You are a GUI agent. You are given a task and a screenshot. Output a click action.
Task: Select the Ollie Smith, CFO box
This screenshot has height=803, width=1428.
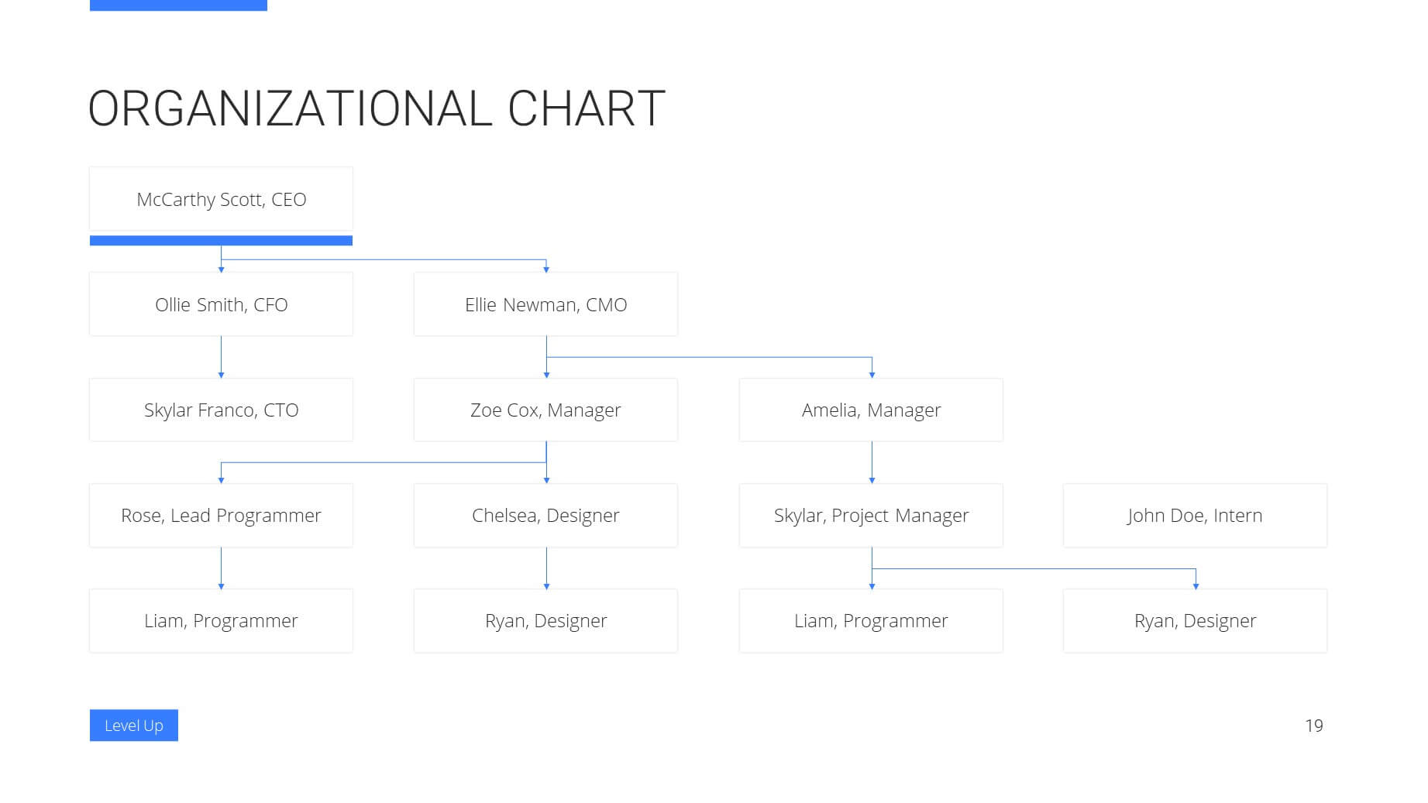(x=221, y=304)
